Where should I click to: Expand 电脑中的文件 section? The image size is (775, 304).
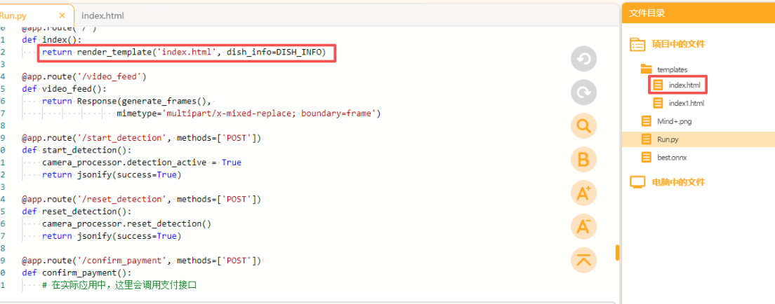[677, 182]
